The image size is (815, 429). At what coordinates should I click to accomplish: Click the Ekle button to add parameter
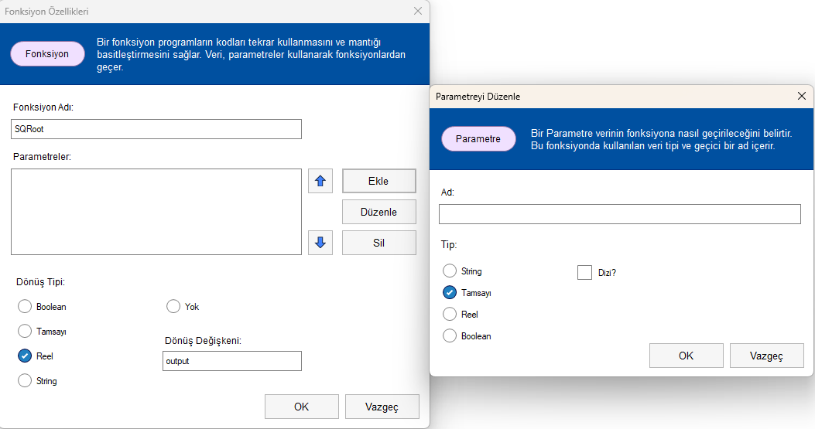[379, 181]
